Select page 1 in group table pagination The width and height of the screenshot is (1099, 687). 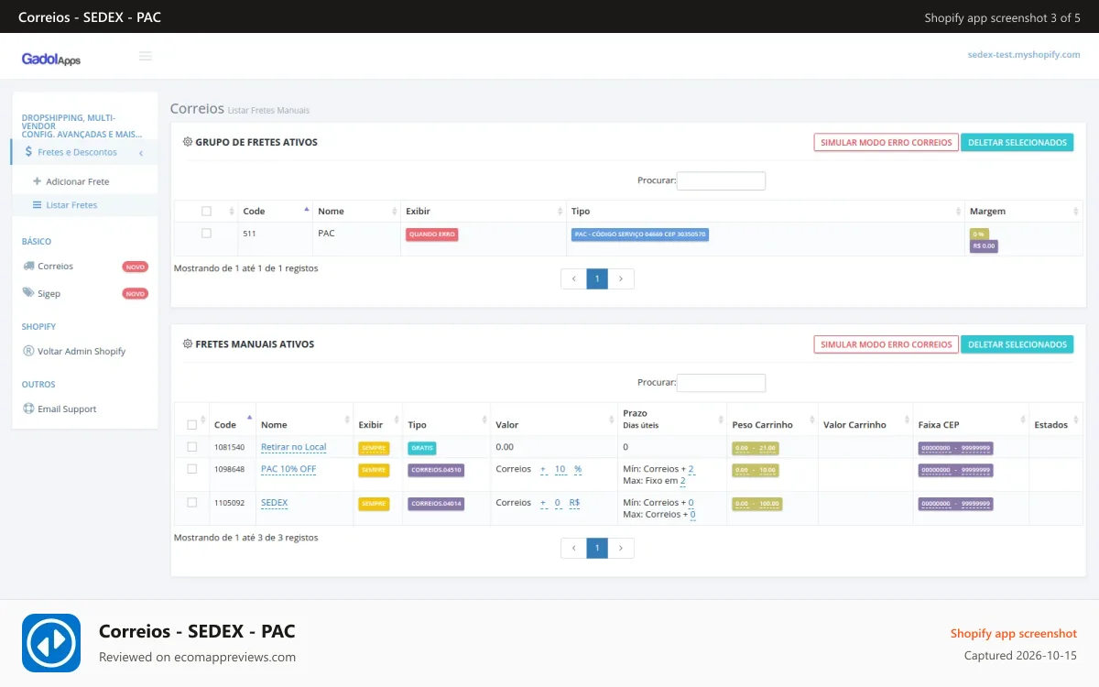[x=597, y=278]
